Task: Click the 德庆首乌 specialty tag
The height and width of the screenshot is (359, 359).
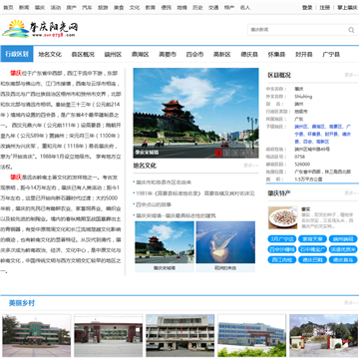Action: pyautogui.click(x=343, y=259)
